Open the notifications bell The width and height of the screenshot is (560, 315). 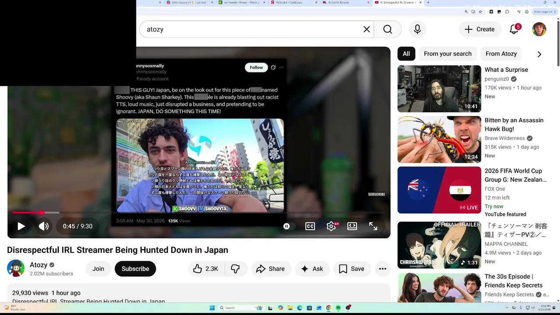coord(514,29)
